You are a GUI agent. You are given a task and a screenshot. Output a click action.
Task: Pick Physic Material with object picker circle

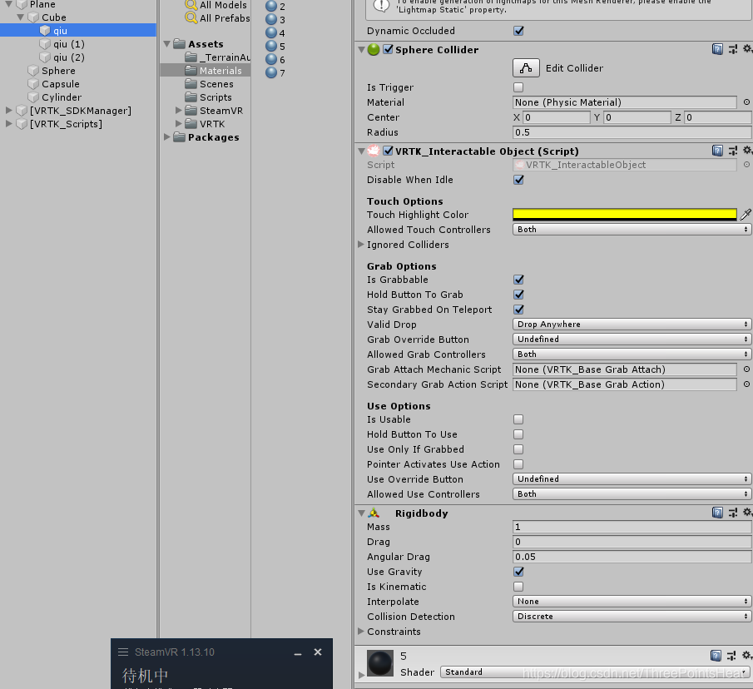746,102
